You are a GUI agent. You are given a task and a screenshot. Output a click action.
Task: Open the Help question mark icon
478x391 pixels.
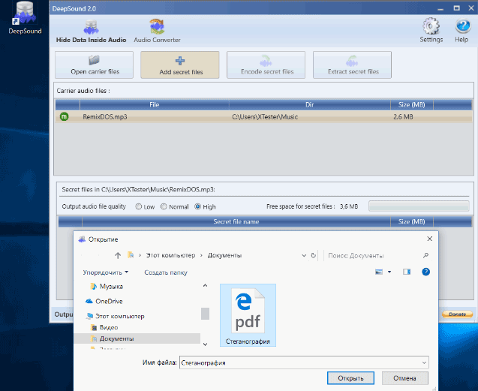(461, 31)
